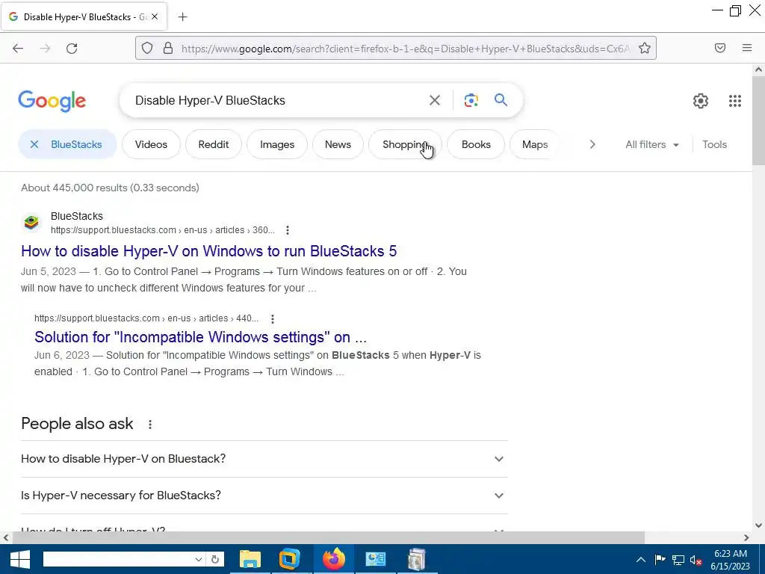Open the People also ask options dots
This screenshot has width=765, height=574.
coord(149,425)
